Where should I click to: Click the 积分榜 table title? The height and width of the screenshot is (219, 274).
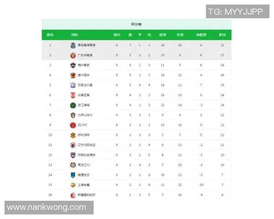[137, 24]
